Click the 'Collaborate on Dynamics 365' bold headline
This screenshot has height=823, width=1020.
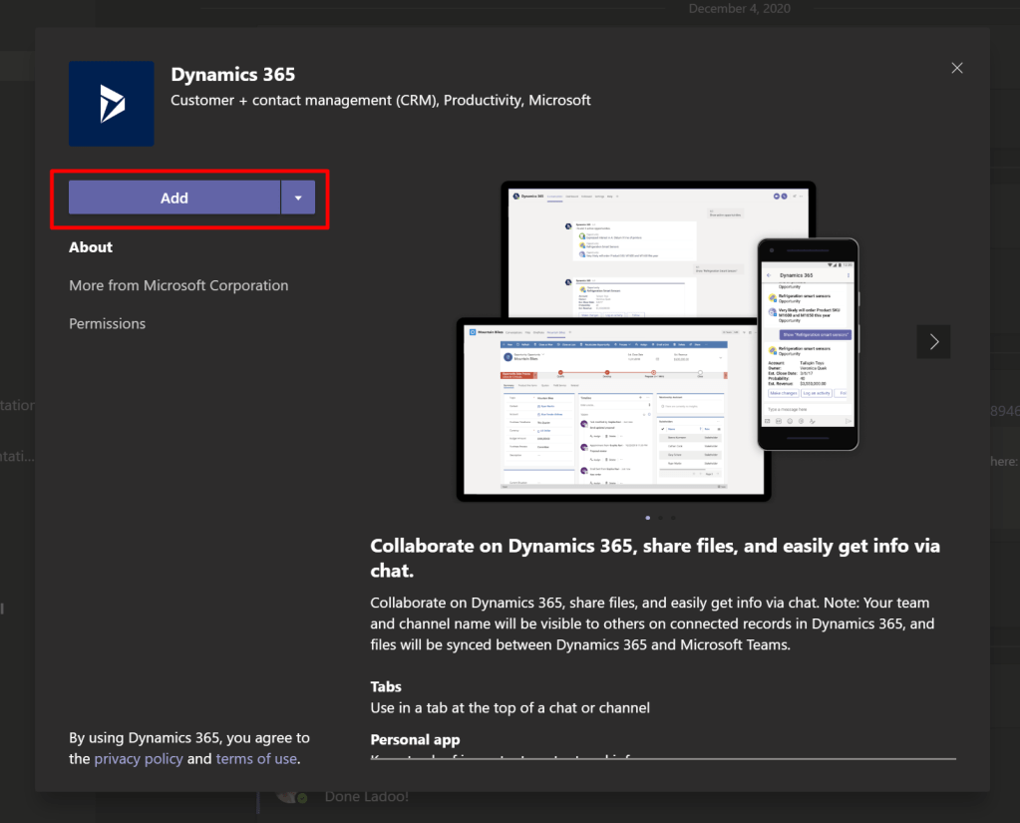[654, 558]
